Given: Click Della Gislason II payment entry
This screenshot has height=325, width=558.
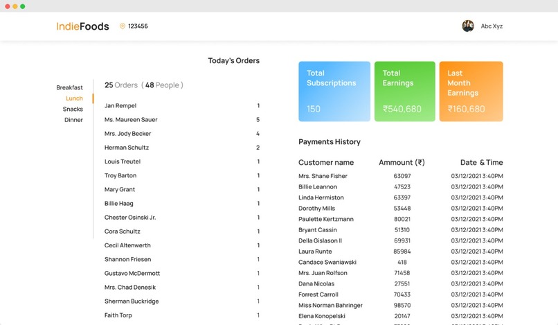Looking at the screenshot, I should click(320, 240).
